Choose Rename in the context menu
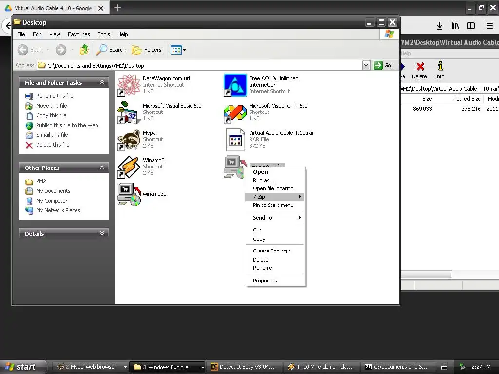This screenshot has width=499, height=374. coord(274,268)
